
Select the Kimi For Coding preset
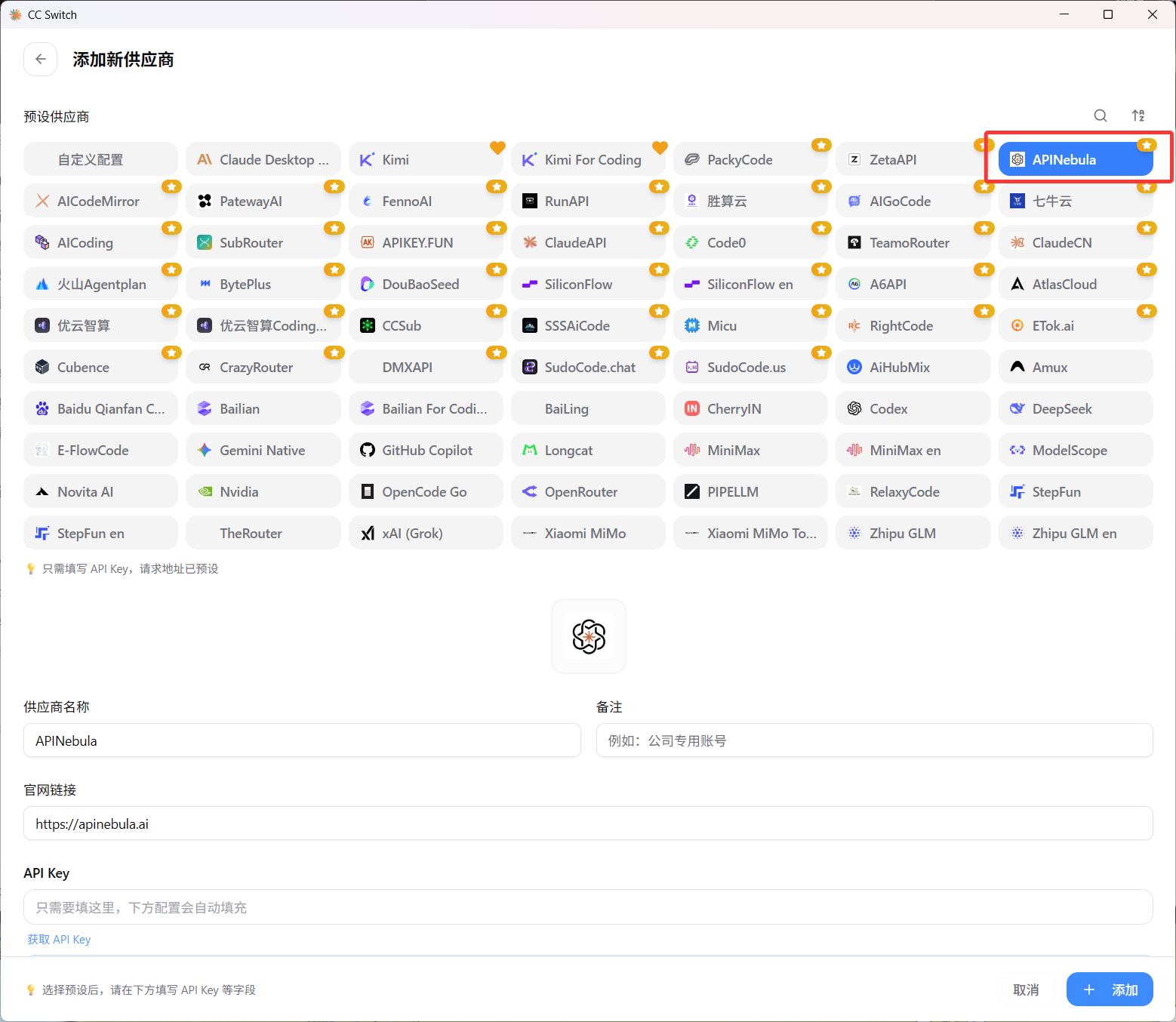pos(588,159)
